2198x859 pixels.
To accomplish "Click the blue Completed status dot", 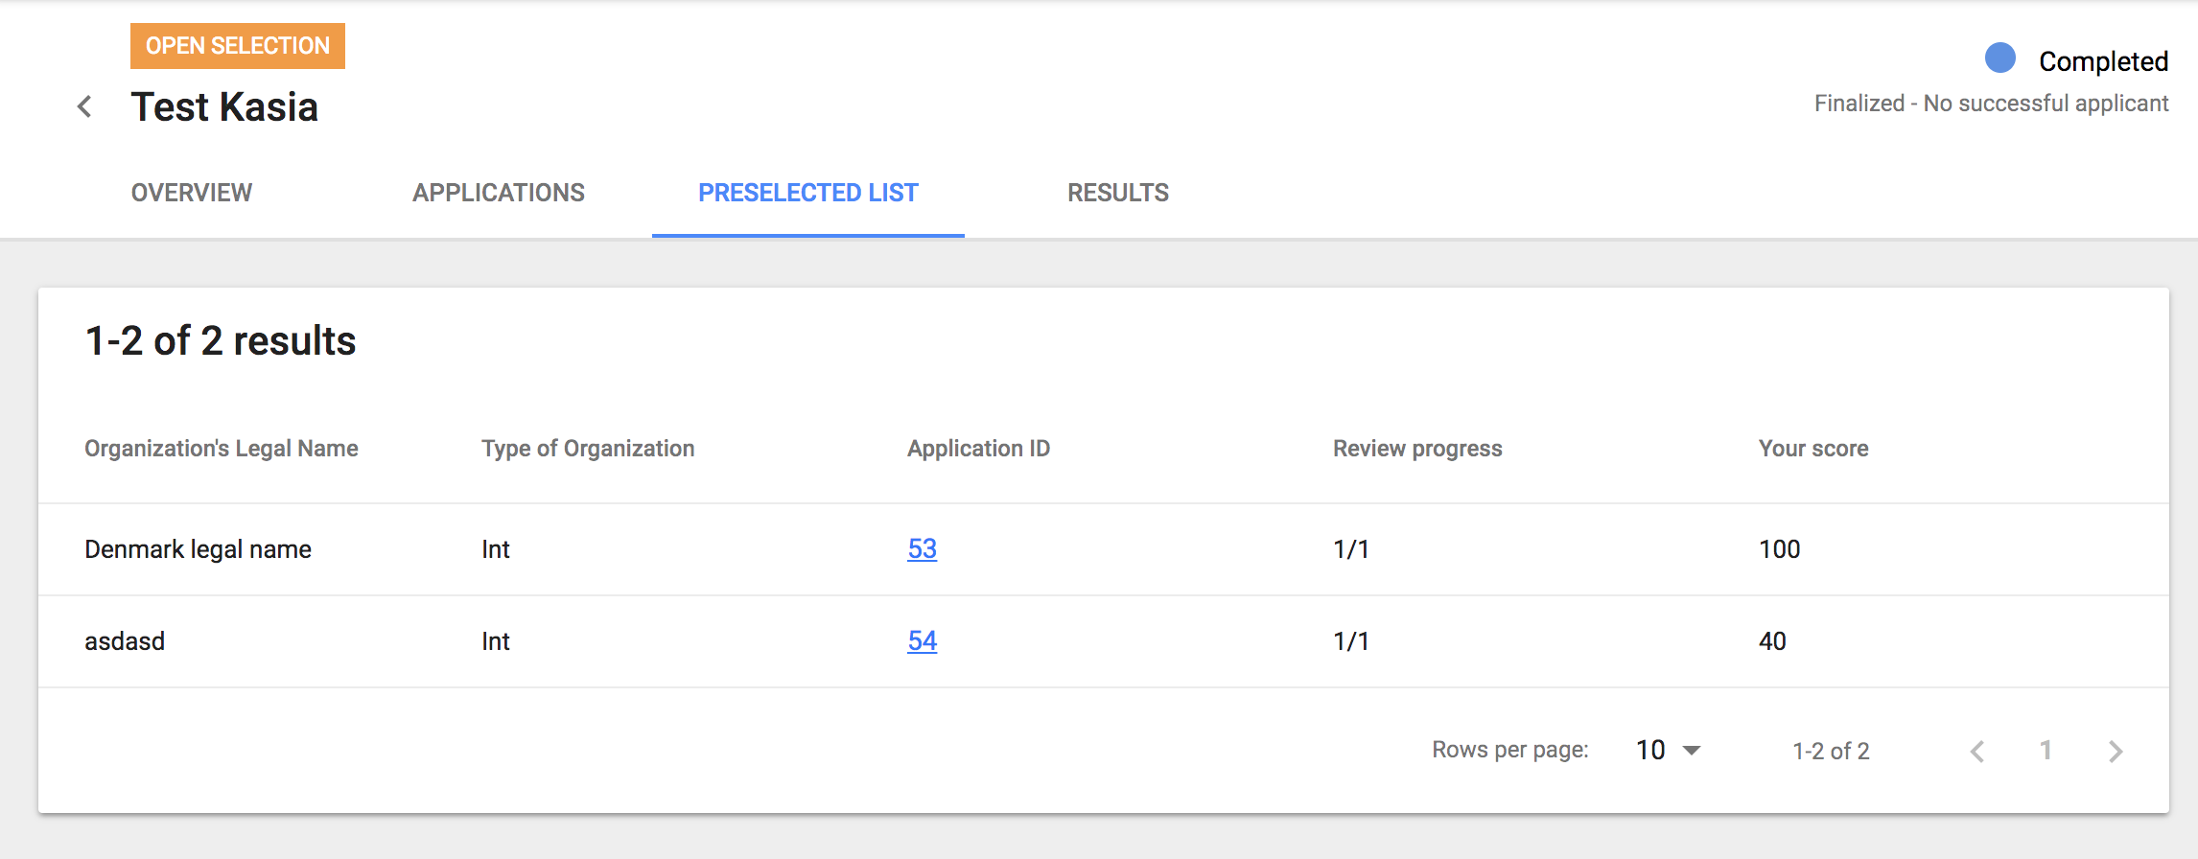I will [x=1999, y=58].
